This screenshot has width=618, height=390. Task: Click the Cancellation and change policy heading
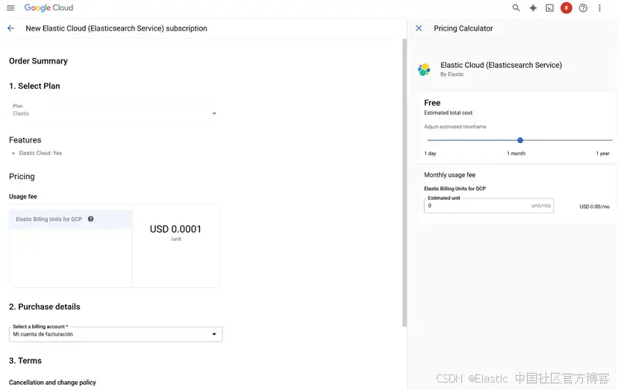[52, 383]
